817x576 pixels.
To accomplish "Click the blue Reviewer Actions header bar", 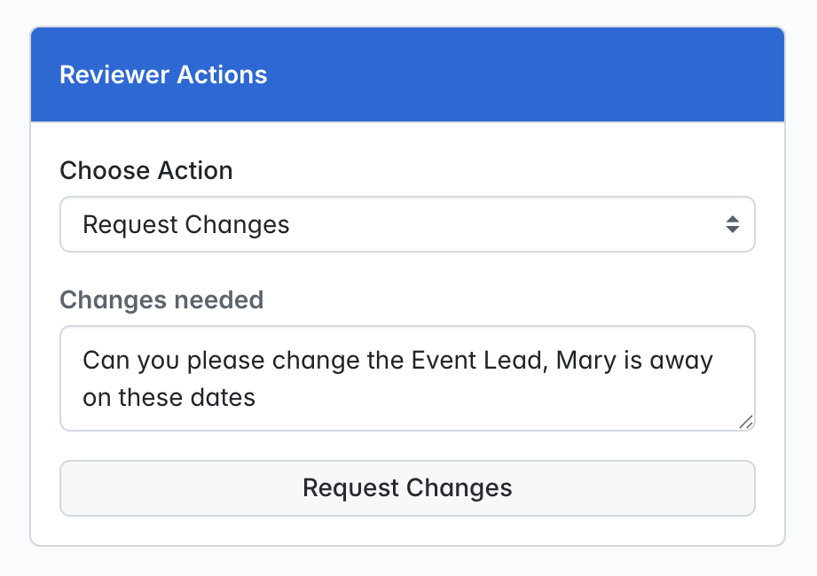I will (407, 74).
